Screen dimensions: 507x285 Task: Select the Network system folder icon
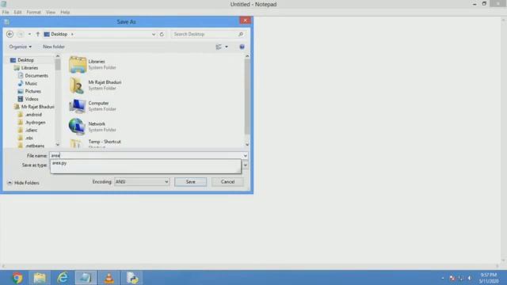[78, 127]
